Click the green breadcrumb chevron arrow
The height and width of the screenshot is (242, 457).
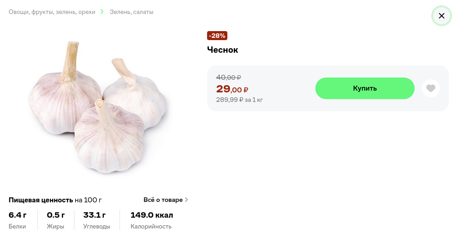tap(102, 12)
